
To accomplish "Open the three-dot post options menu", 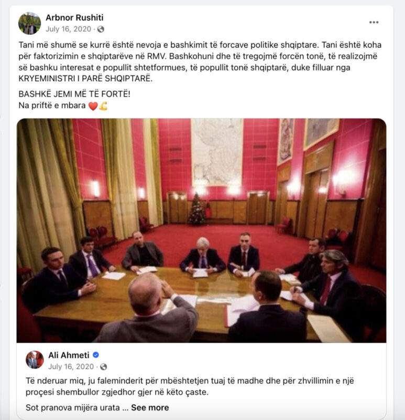I will (374, 22).
